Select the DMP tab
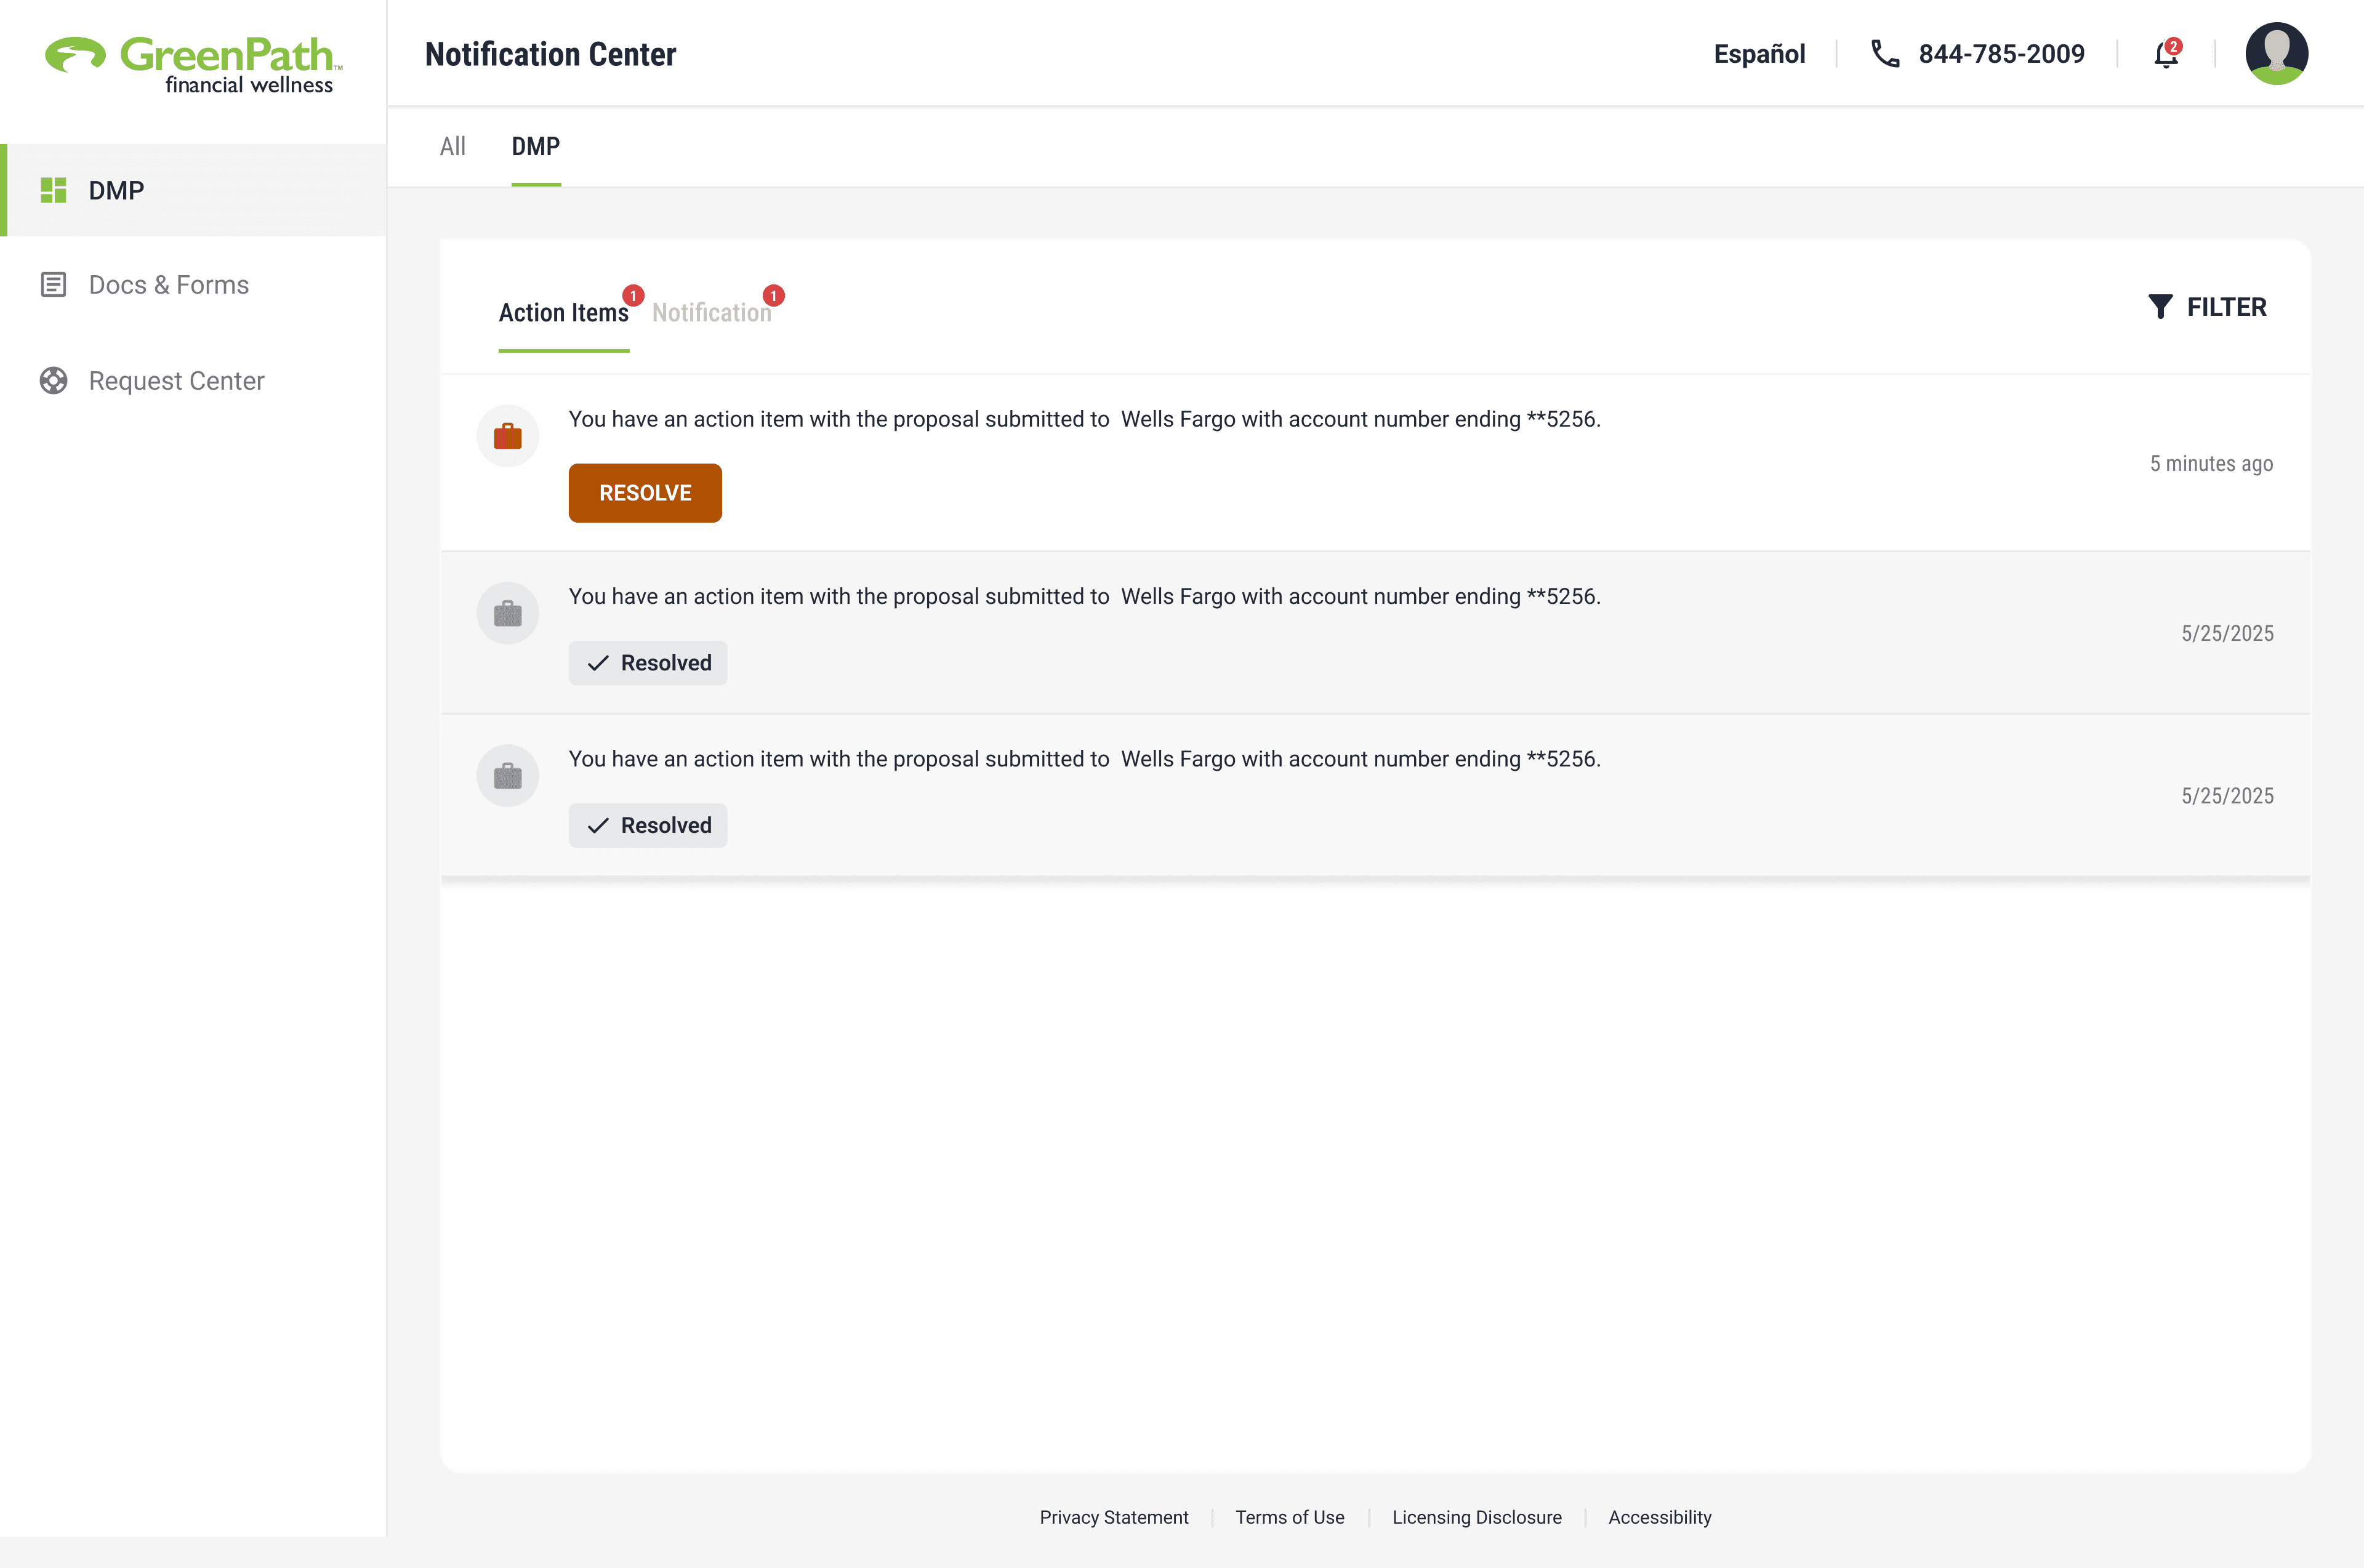Image resolution: width=2364 pixels, height=1568 pixels. click(535, 147)
